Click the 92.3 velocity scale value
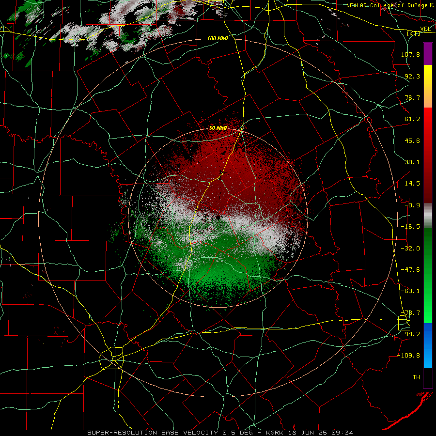 pyautogui.click(x=412, y=76)
